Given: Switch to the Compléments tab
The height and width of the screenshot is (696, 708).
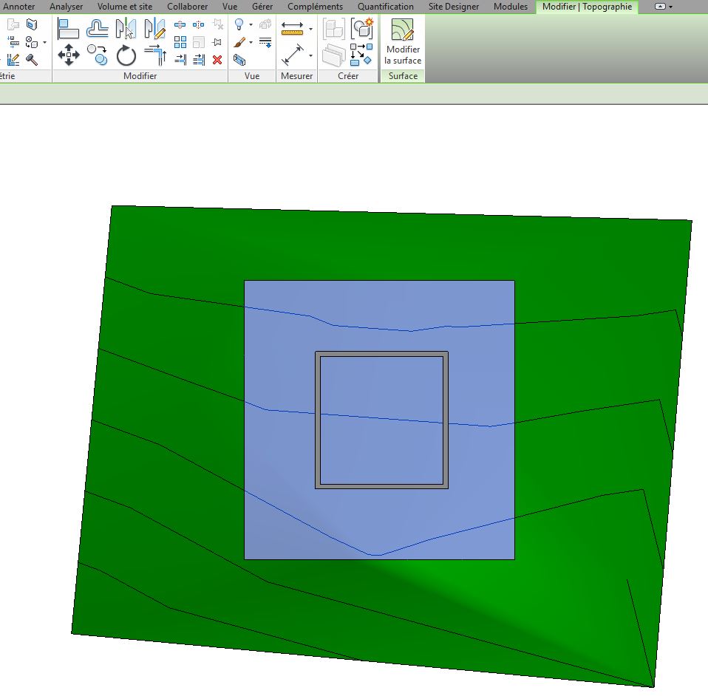Looking at the screenshot, I should (315, 7).
